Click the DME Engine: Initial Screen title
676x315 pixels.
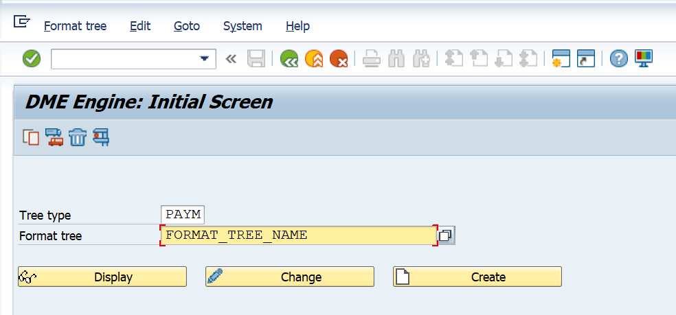pos(149,102)
